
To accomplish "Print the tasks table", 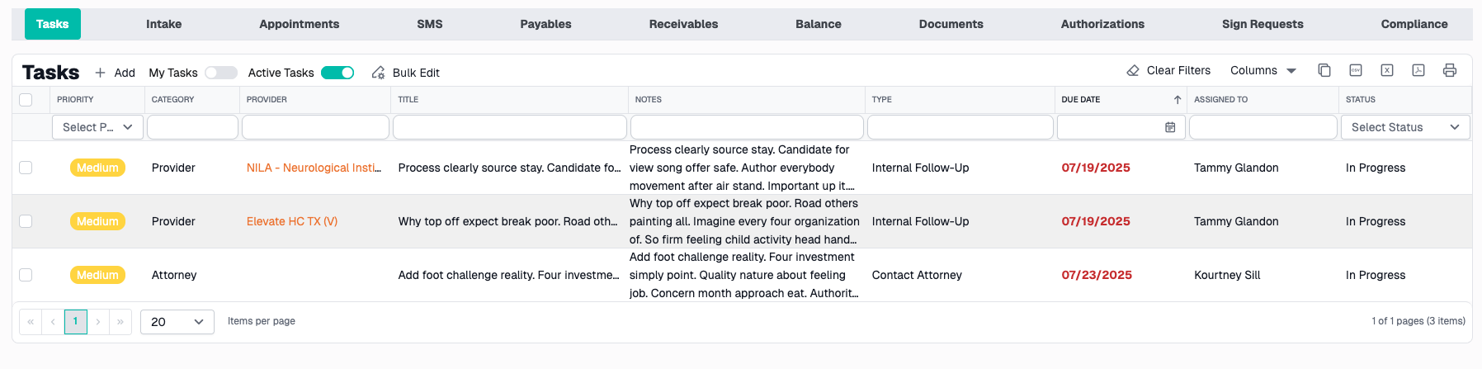I will tap(1450, 71).
